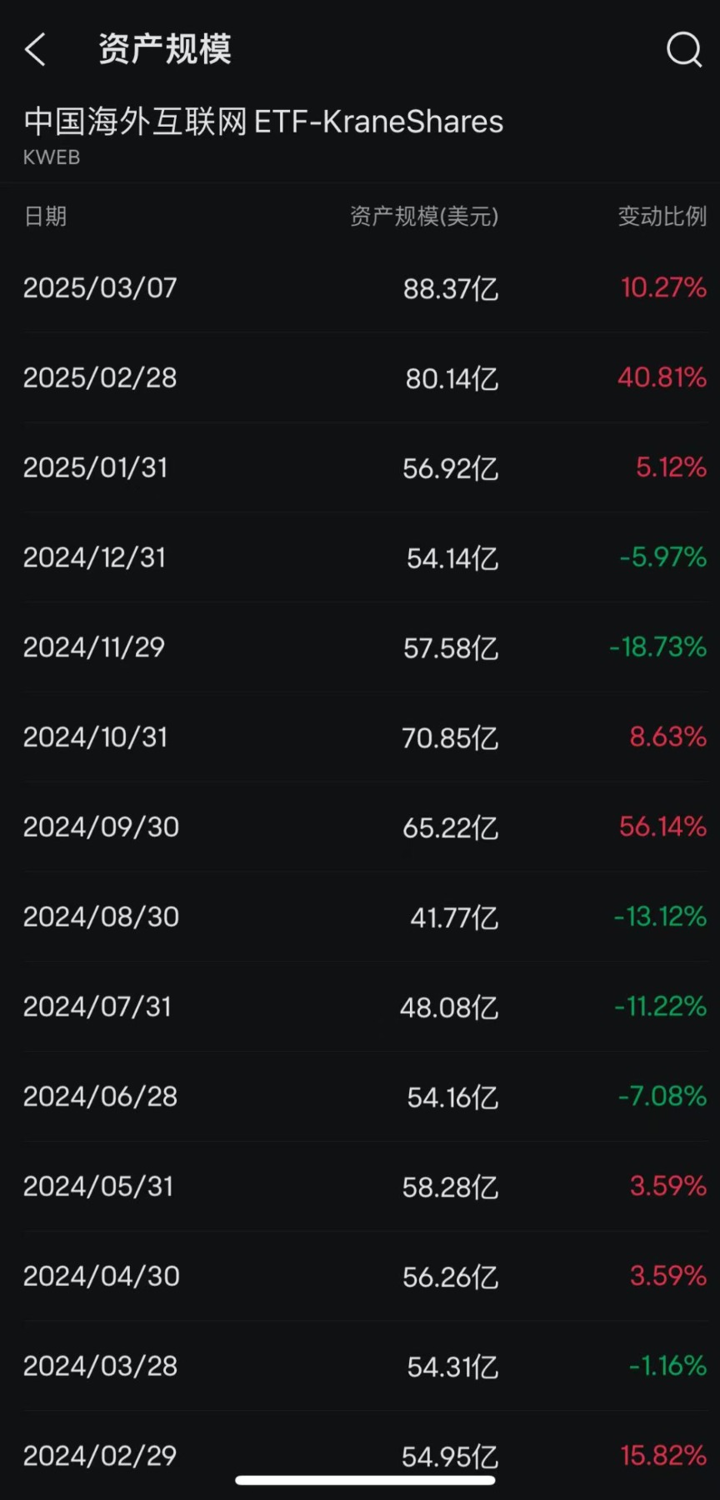Tap the home indicator bar
The width and height of the screenshot is (720, 1500).
click(365, 1480)
